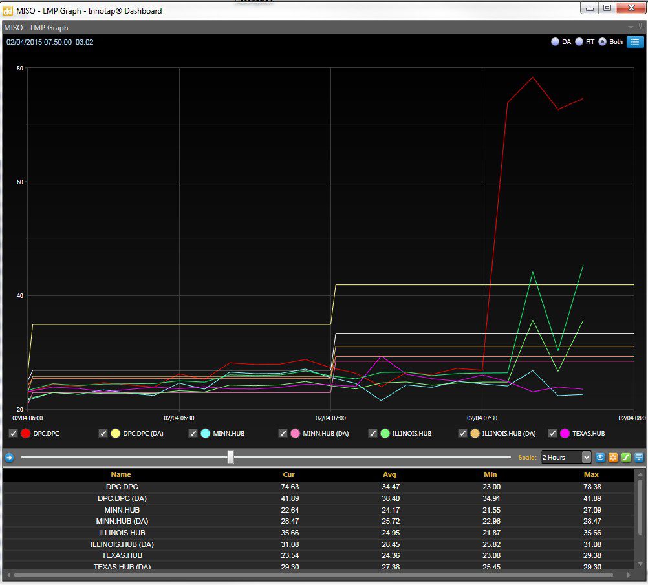Viewport: 648px width, 585px height.
Task: Select the ILLINOIS.HUB (DA) table row name
Action: 122,544
